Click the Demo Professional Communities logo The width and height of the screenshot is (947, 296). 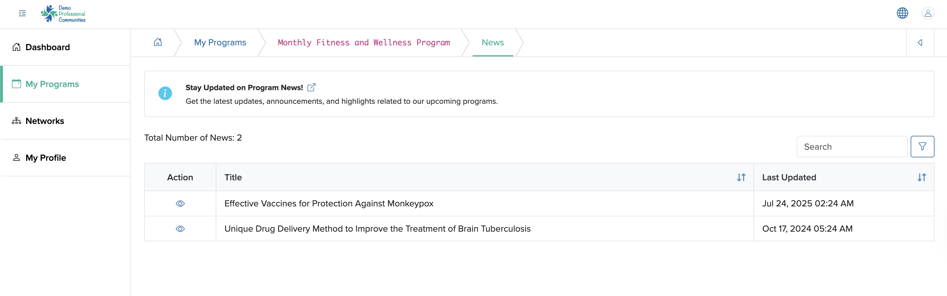tap(63, 14)
